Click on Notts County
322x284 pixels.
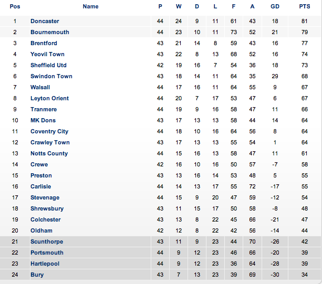point(49,153)
